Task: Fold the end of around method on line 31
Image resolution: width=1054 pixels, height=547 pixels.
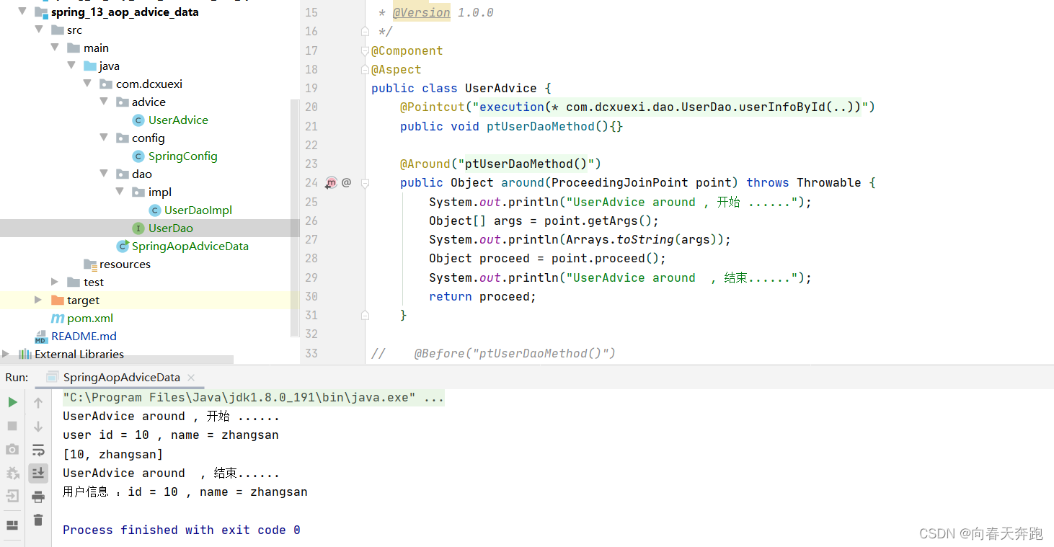Action: click(365, 315)
